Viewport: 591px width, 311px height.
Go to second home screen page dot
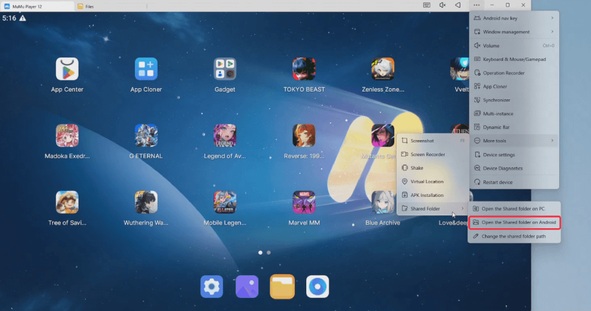point(269,252)
